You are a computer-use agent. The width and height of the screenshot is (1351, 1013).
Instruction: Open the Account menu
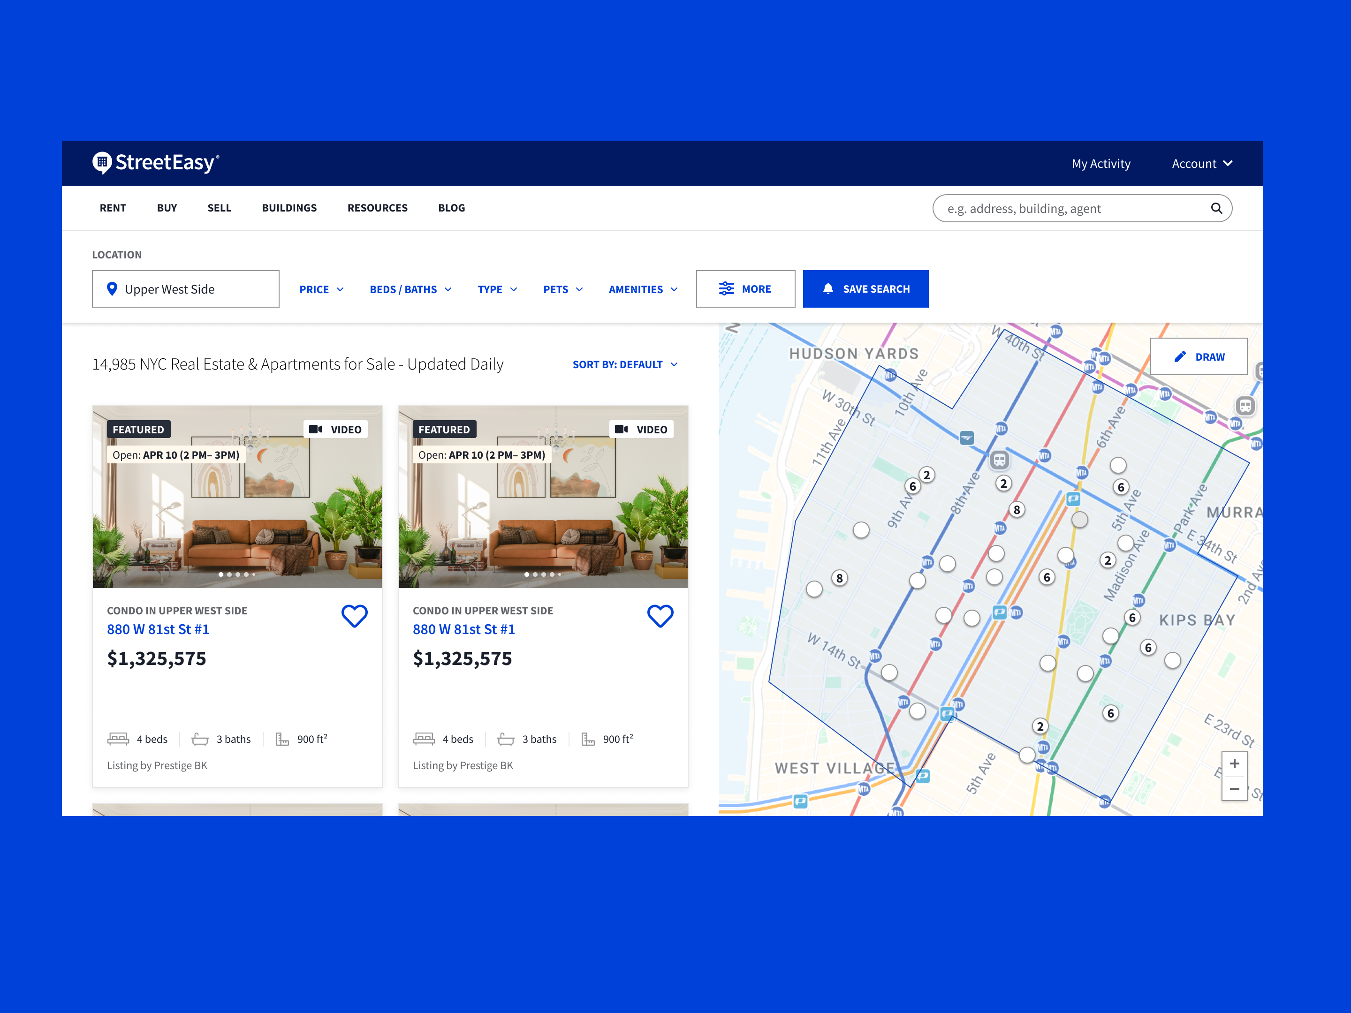click(x=1201, y=164)
